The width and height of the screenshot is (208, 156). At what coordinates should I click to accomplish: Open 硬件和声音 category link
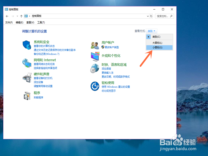[42, 74]
